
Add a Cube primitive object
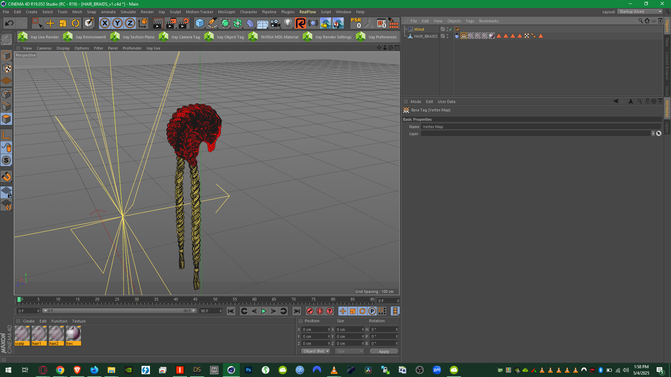point(200,23)
